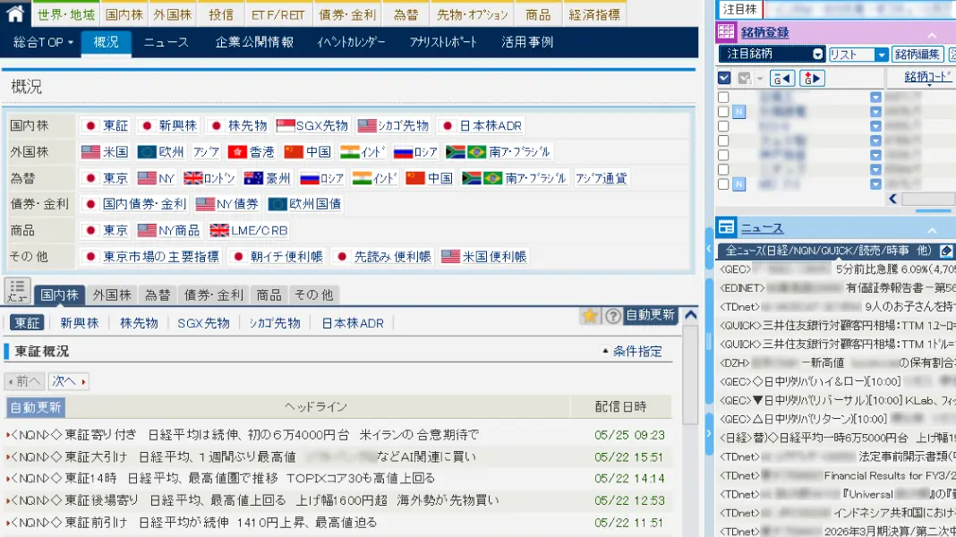Check the first stock list checkbox
The height and width of the screenshot is (537, 956).
pos(723,97)
